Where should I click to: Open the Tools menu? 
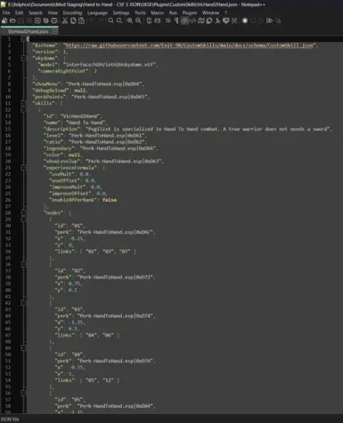[x=140, y=12]
